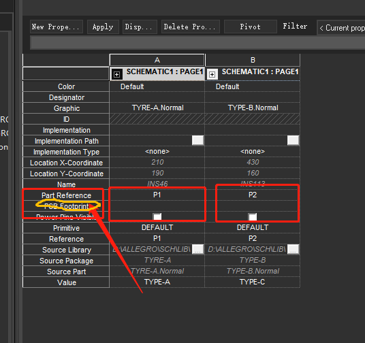This screenshot has width=365, height=343.
Task: Select the Source Part row header
Action: (x=66, y=272)
